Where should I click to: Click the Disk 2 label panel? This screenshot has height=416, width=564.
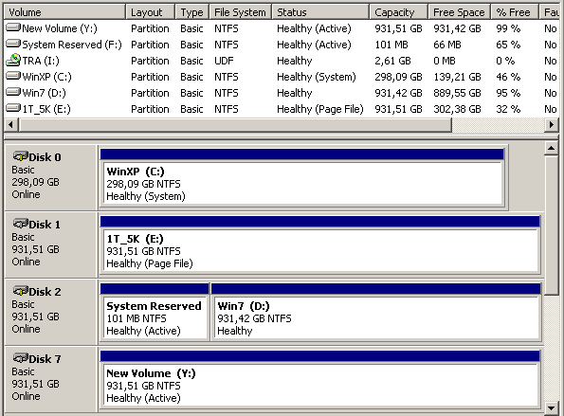click(x=51, y=312)
